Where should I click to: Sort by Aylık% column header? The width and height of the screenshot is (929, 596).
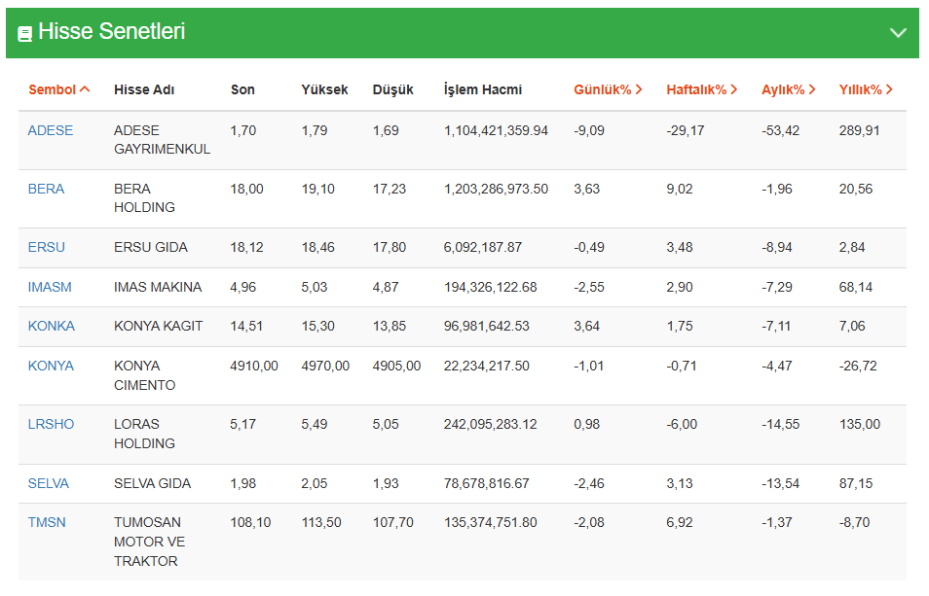pyautogui.click(x=788, y=89)
